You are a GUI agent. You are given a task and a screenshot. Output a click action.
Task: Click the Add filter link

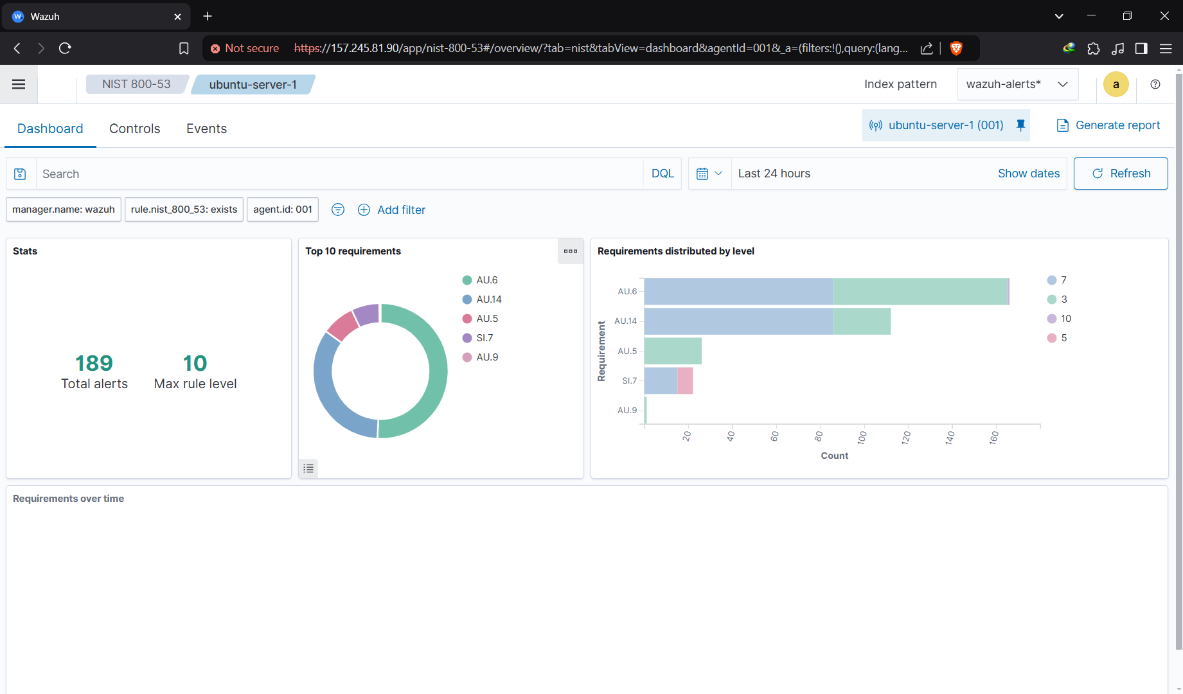point(401,210)
